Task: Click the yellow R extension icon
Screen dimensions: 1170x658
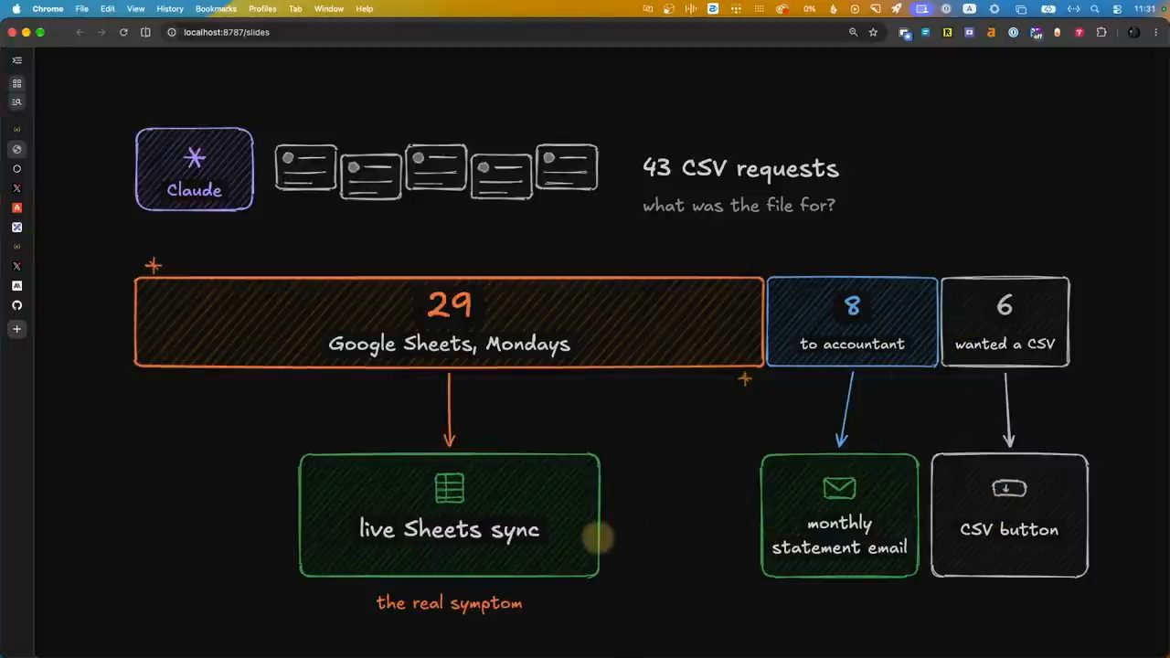Action: [947, 32]
